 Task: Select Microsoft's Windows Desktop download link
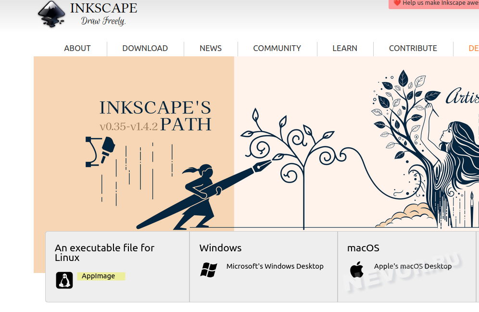[x=275, y=266]
